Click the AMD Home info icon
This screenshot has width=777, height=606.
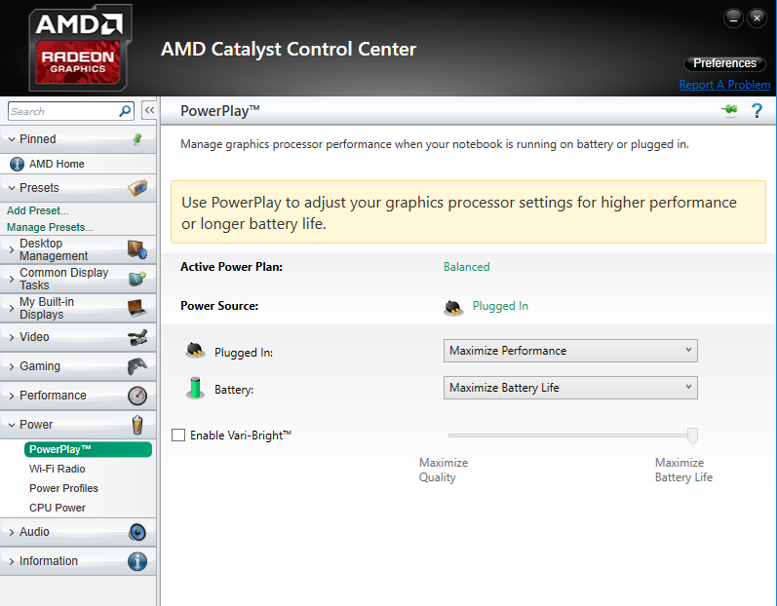tap(17, 164)
